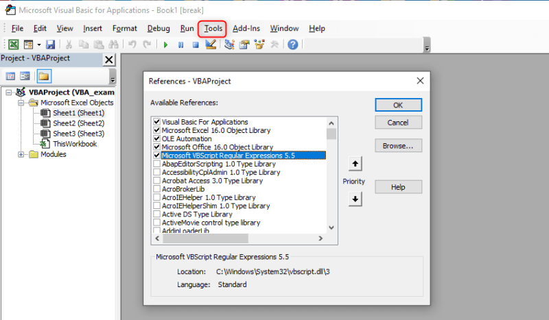Click the Break pause icon
The height and width of the screenshot is (320, 549).
tap(180, 45)
